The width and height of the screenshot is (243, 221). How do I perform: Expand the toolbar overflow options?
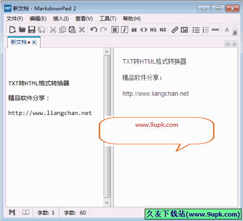point(235,33)
